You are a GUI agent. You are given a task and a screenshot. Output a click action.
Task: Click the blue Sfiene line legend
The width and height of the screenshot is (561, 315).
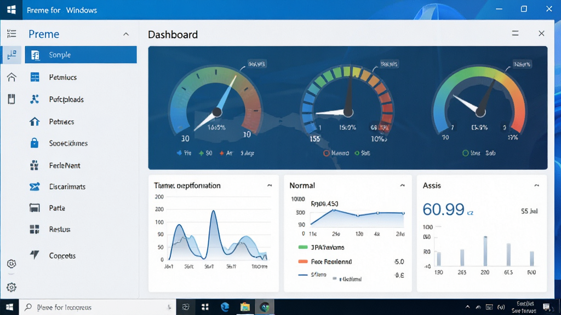(302, 275)
